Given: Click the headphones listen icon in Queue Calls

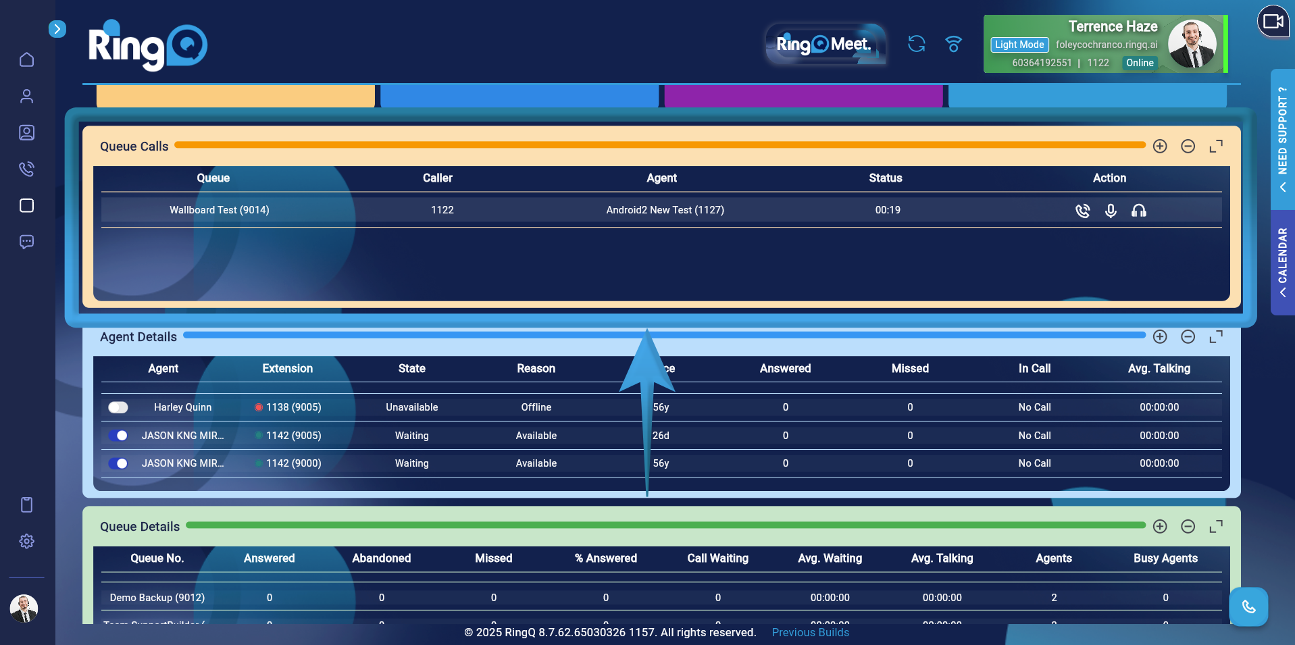Looking at the screenshot, I should pyautogui.click(x=1138, y=211).
